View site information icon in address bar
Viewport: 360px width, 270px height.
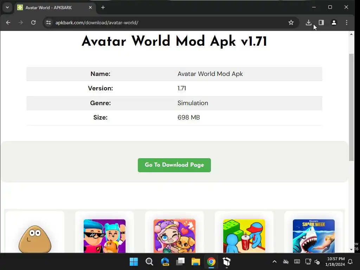pyautogui.click(x=49, y=22)
